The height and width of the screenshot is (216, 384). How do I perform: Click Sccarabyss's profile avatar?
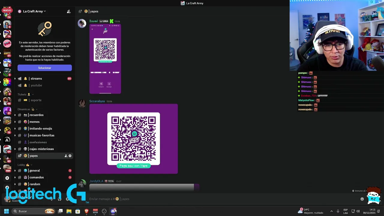[82, 103]
